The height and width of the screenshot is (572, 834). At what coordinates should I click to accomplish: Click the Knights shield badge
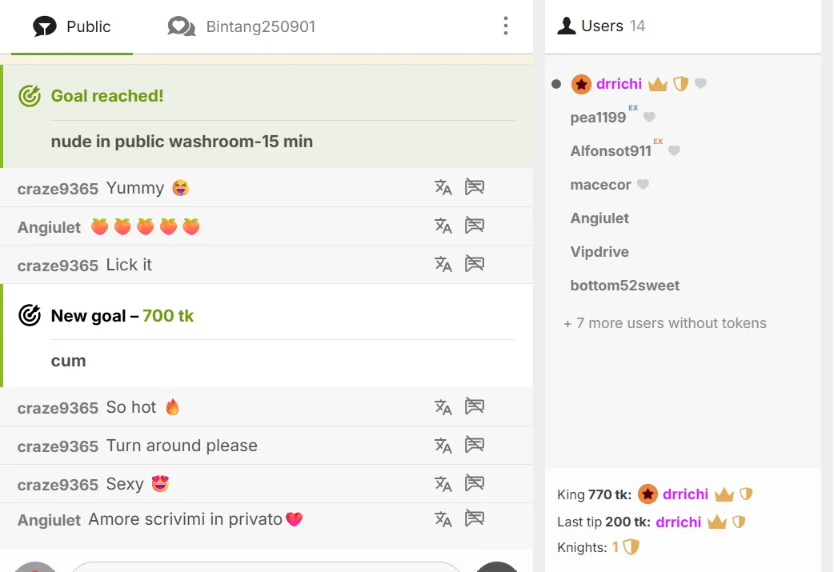pos(631,547)
